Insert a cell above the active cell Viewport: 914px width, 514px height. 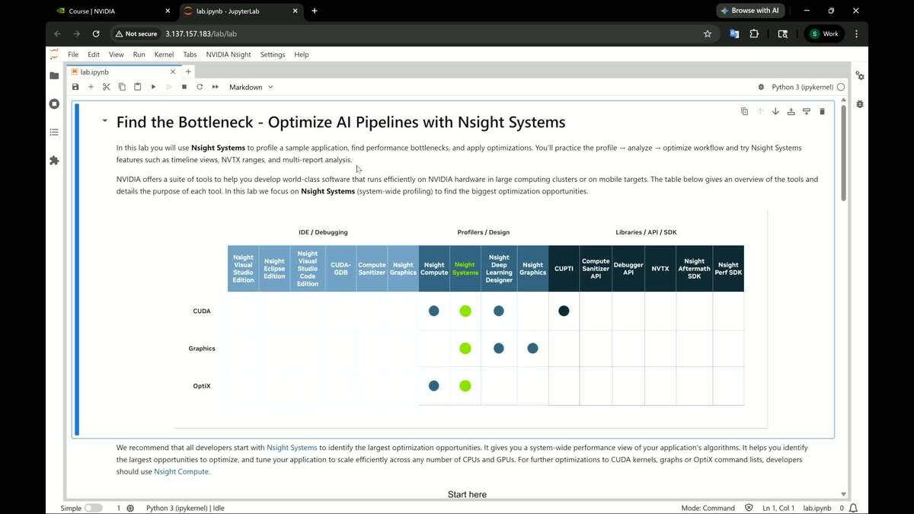point(791,111)
